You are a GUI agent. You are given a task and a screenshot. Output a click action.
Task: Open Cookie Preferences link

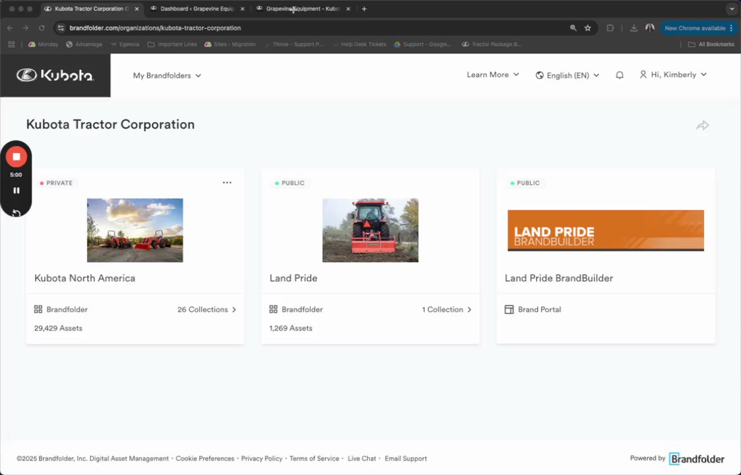[205, 459]
